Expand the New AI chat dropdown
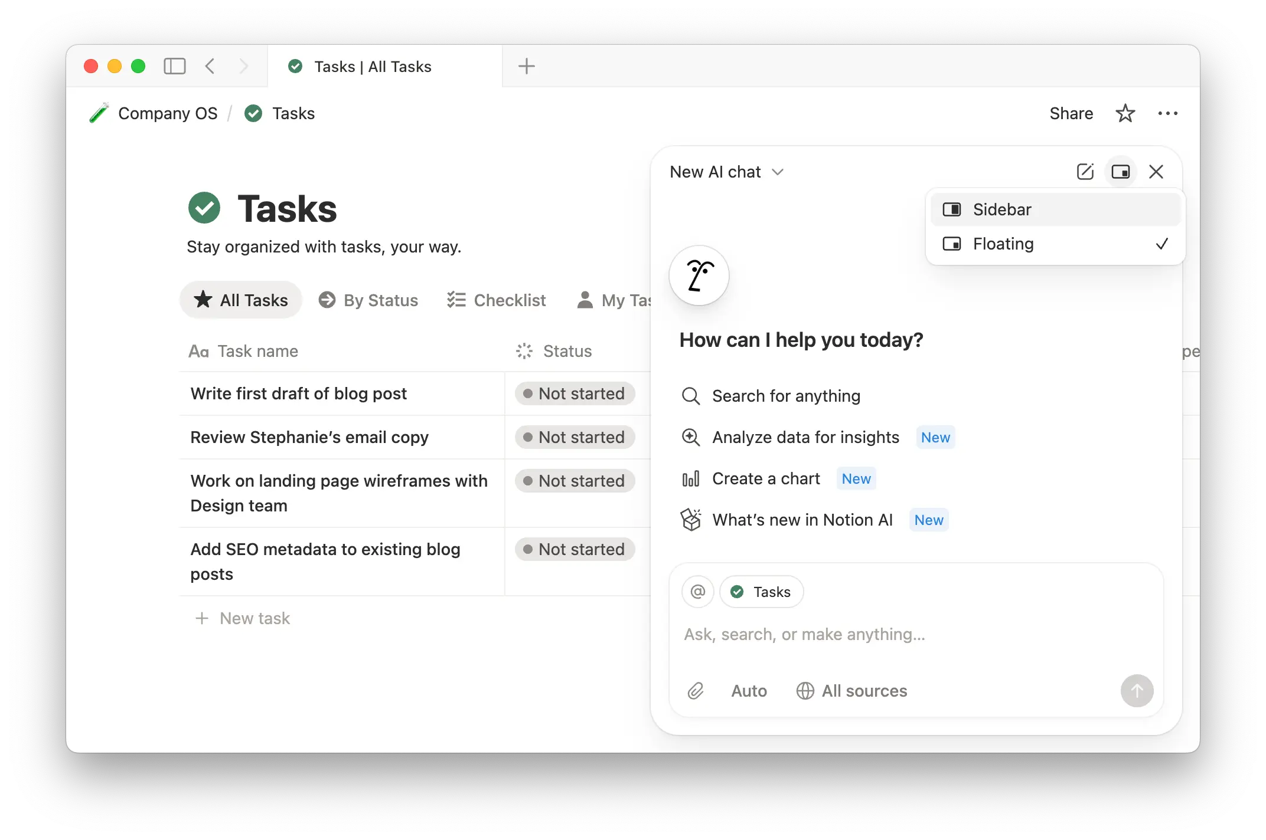The image size is (1266, 840). (726, 172)
